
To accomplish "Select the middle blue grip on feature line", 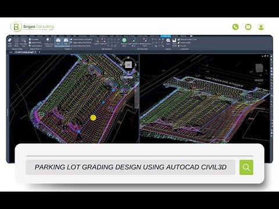I will point(103,102).
